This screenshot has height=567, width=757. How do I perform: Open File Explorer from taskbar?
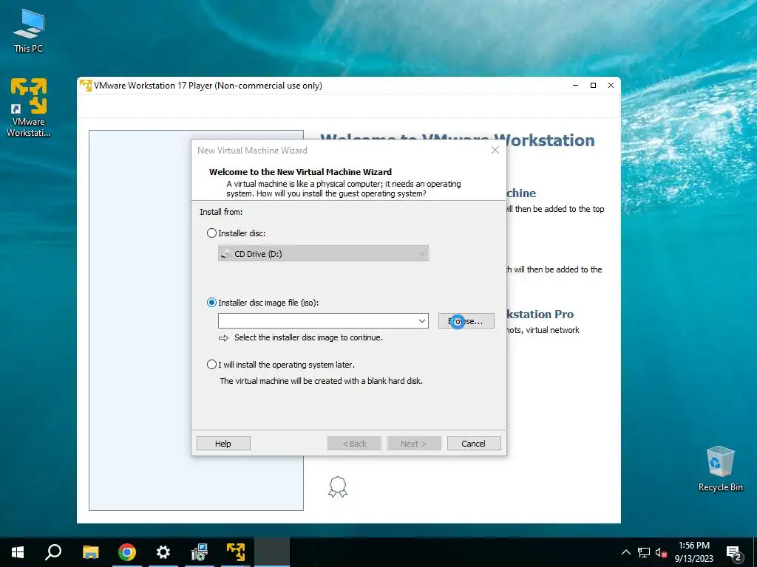(x=90, y=552)
